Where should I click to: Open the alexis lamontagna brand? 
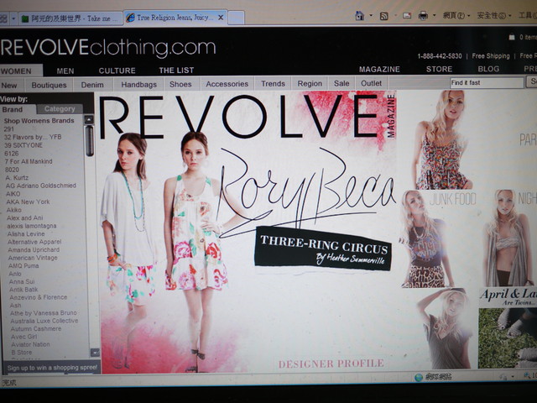(x=32, y=226)
